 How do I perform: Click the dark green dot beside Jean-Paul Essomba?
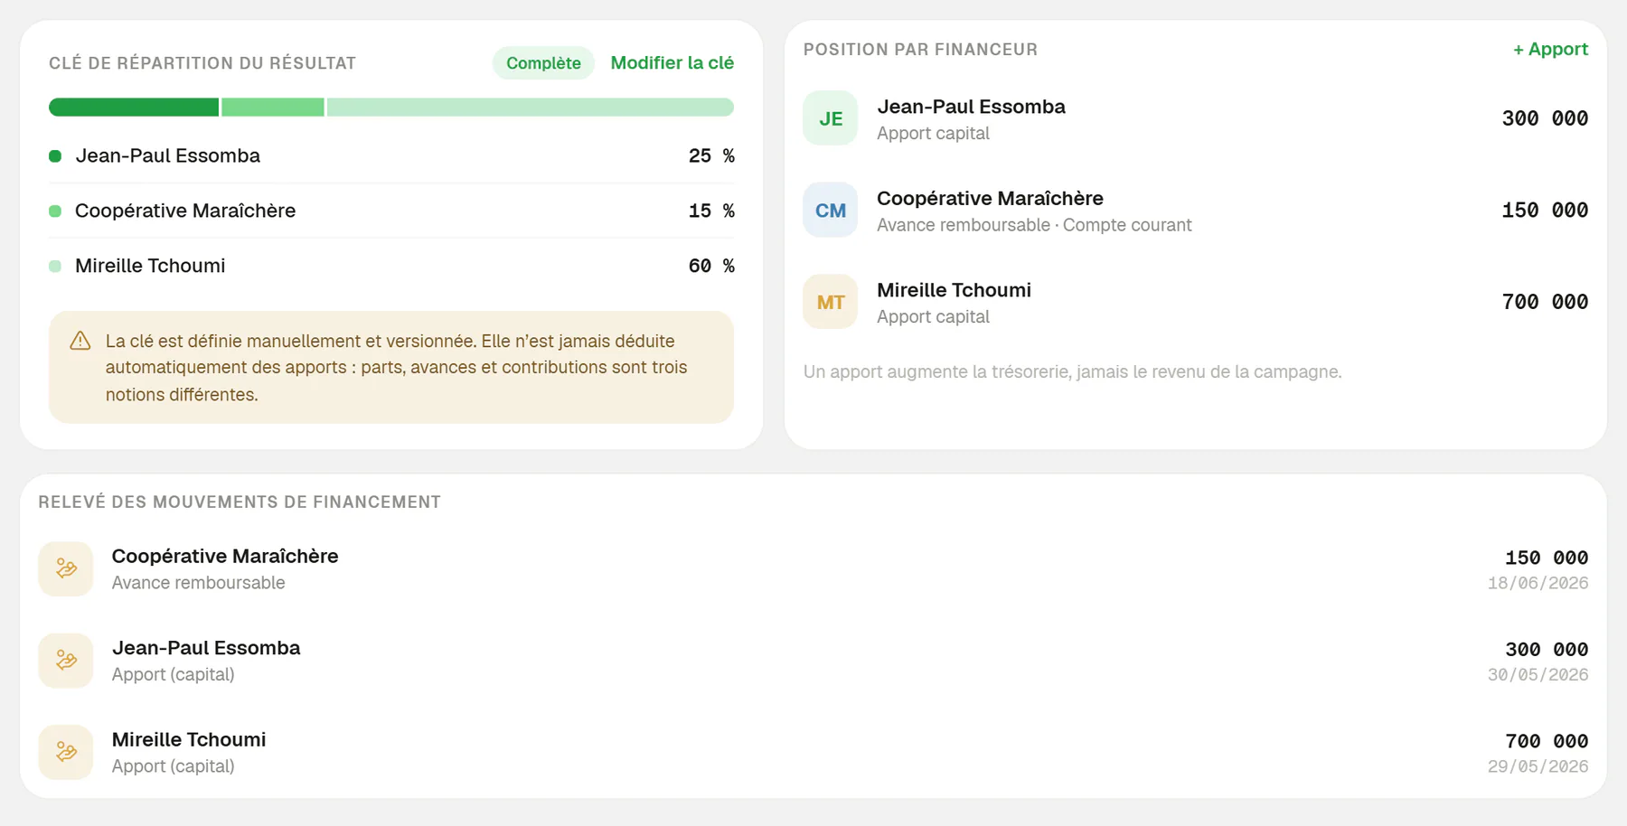(55, 156)
